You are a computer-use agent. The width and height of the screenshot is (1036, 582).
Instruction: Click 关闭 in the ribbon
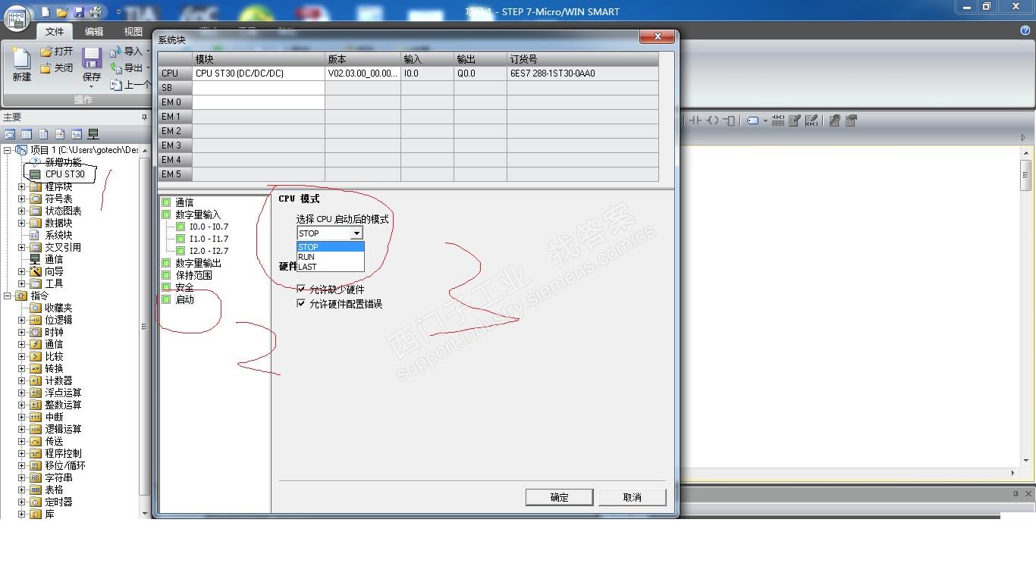pyautogui.click(x=57, y=68)
